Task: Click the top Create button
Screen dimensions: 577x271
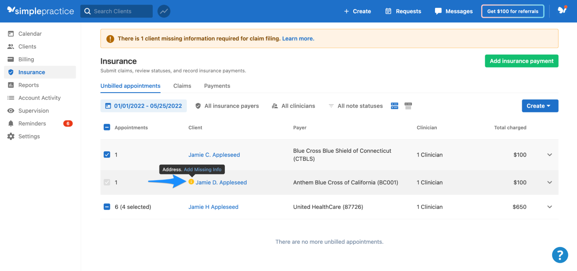Action: tap(357, 11)
